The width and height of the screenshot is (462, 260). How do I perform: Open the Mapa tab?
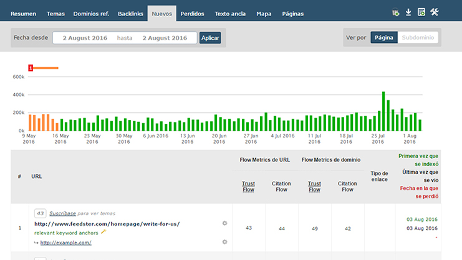(x=264, y=14)
